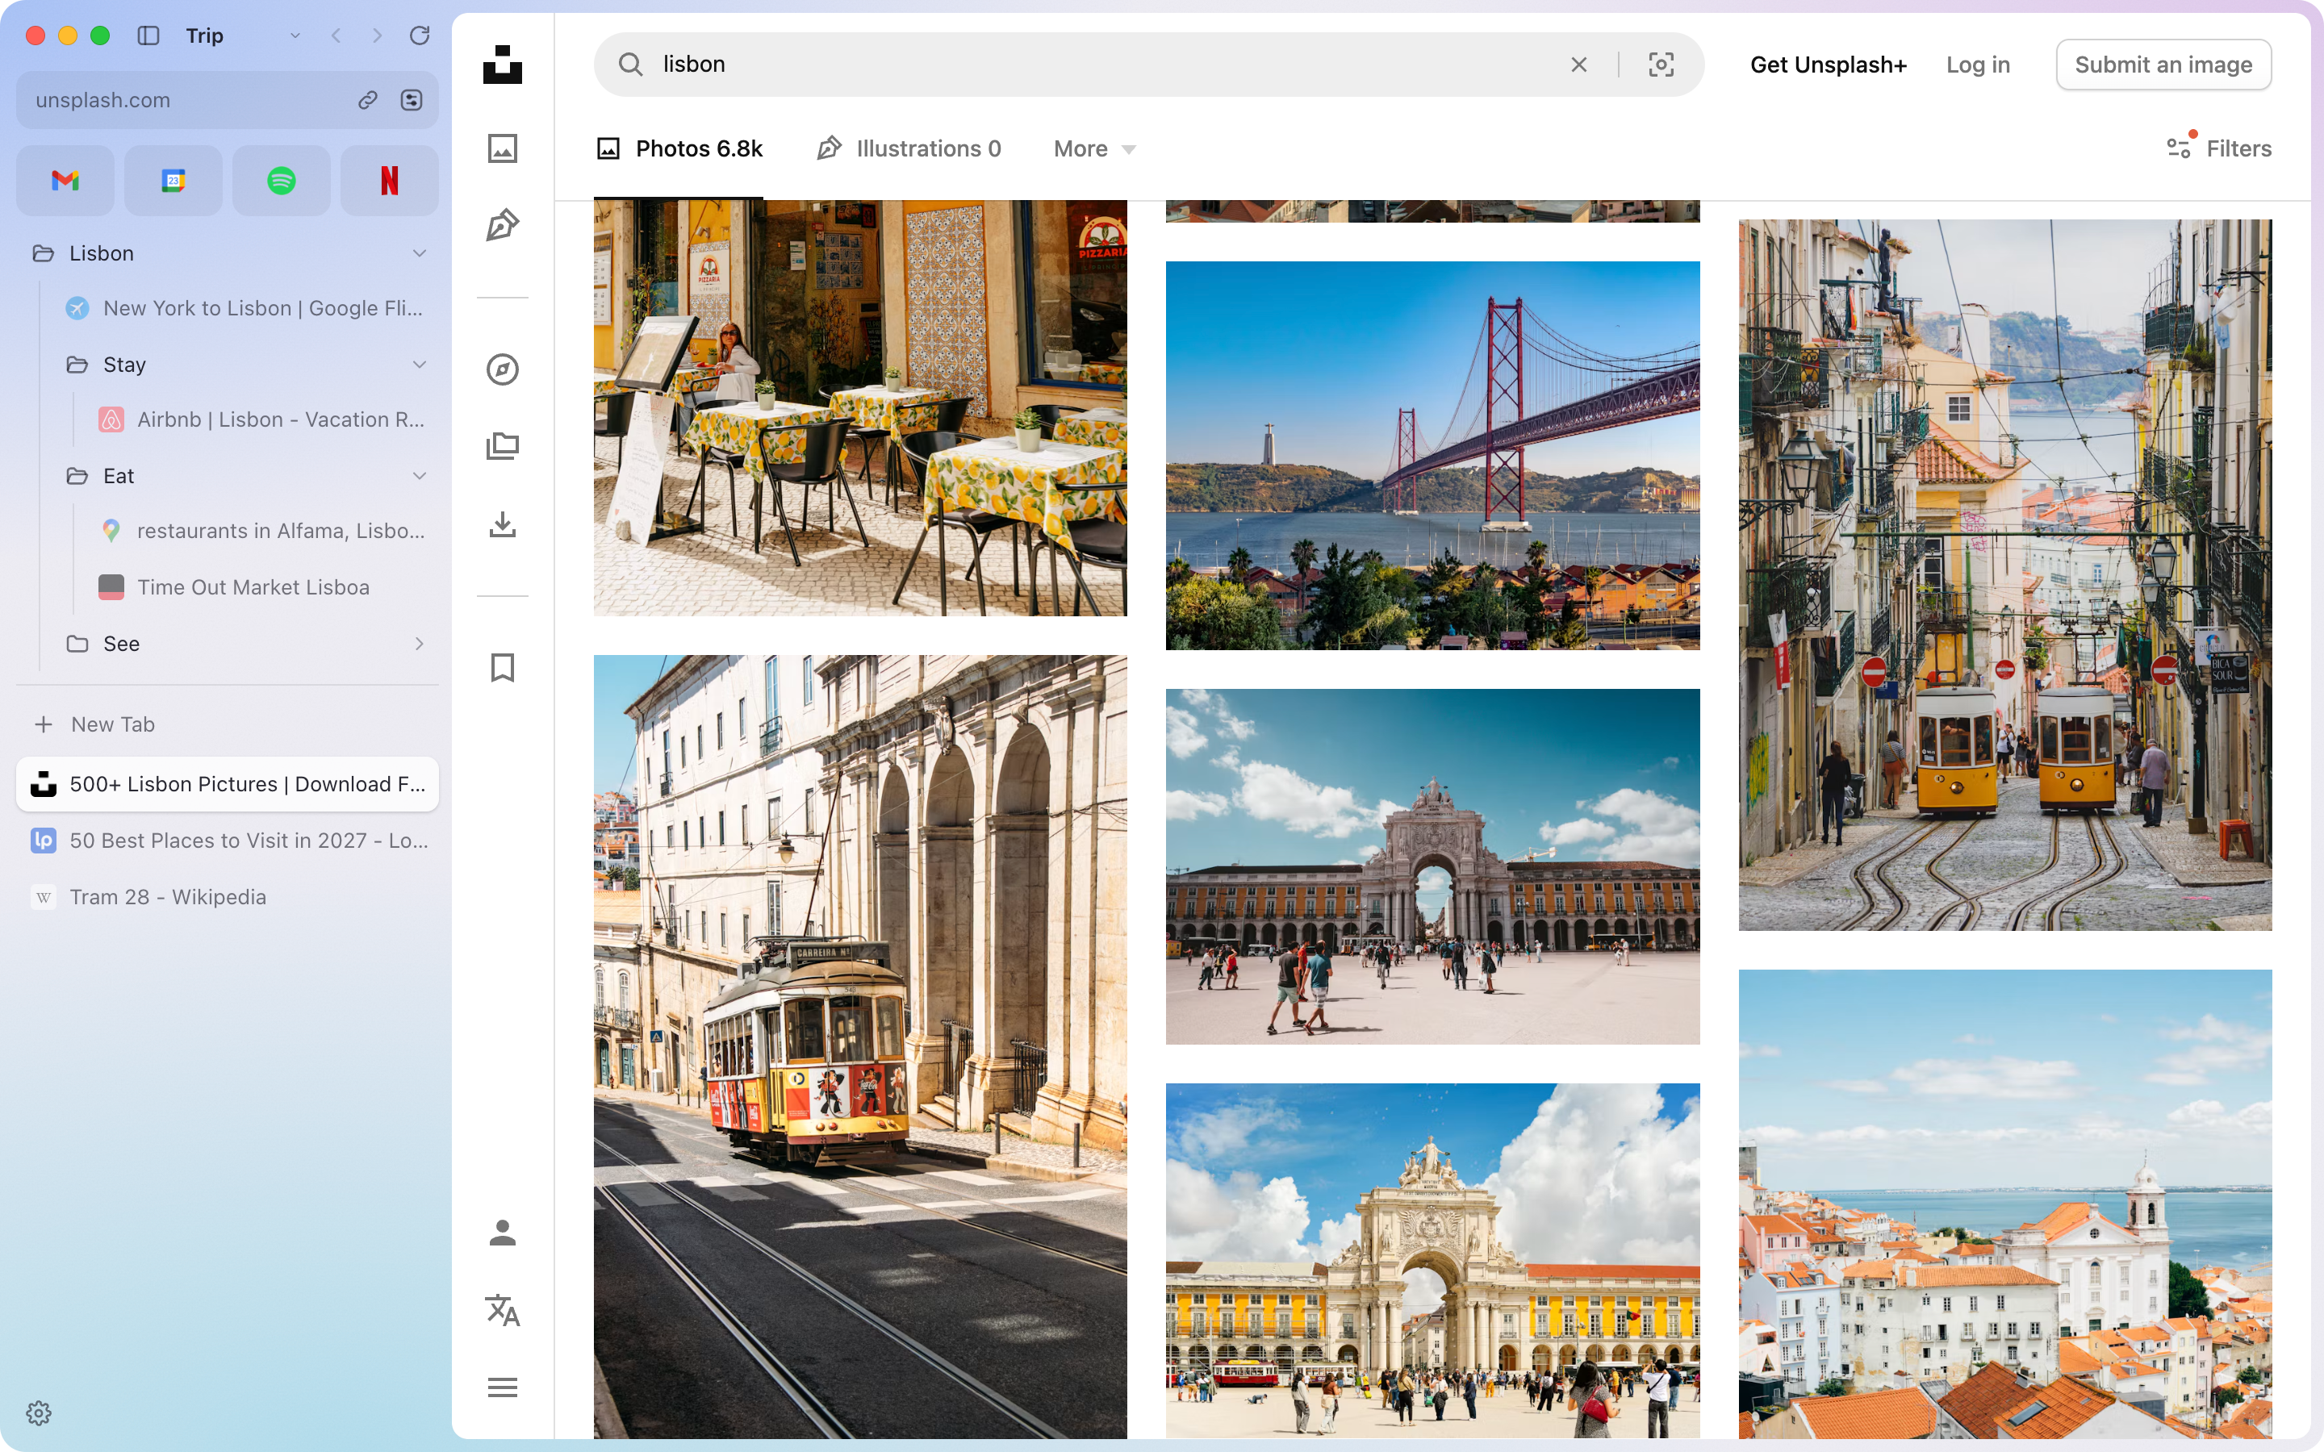Open the Filters button

pos(2219,148)
